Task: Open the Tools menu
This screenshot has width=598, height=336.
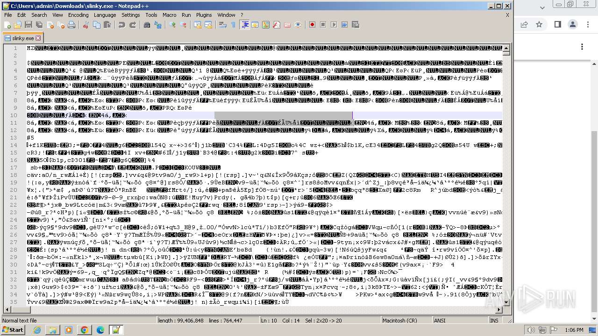Action: click(x=151, y=15)
